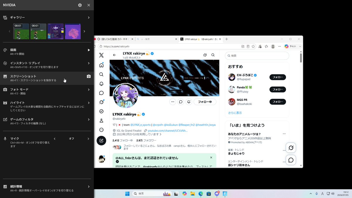The image size is (352, 198).
Task: Open Grok in the X sidebar
Action: point(101,102)
